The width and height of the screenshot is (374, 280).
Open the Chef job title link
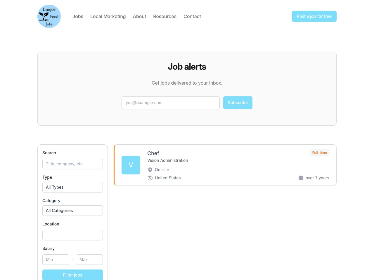coord(153,153)
